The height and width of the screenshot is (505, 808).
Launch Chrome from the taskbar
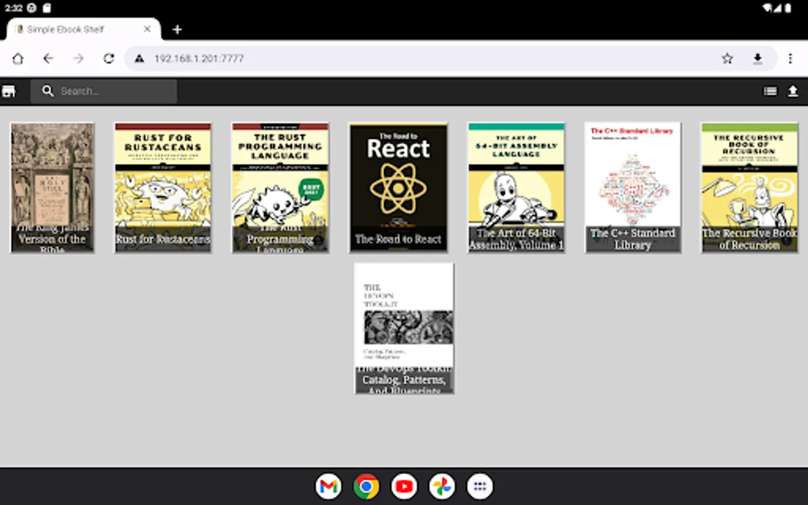coord(366,486)
